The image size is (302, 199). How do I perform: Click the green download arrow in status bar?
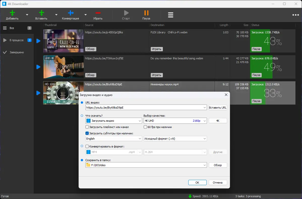point(190,196)
